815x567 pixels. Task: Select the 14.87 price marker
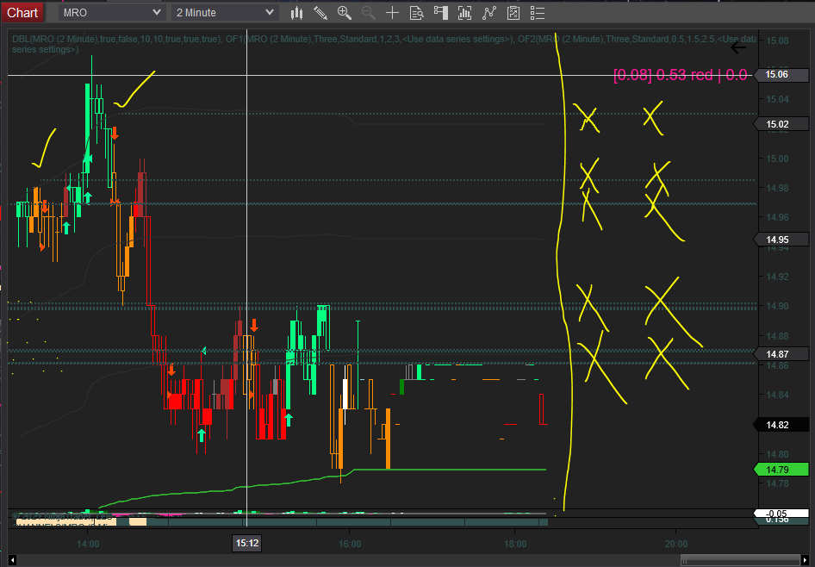(x=781, y=354)
